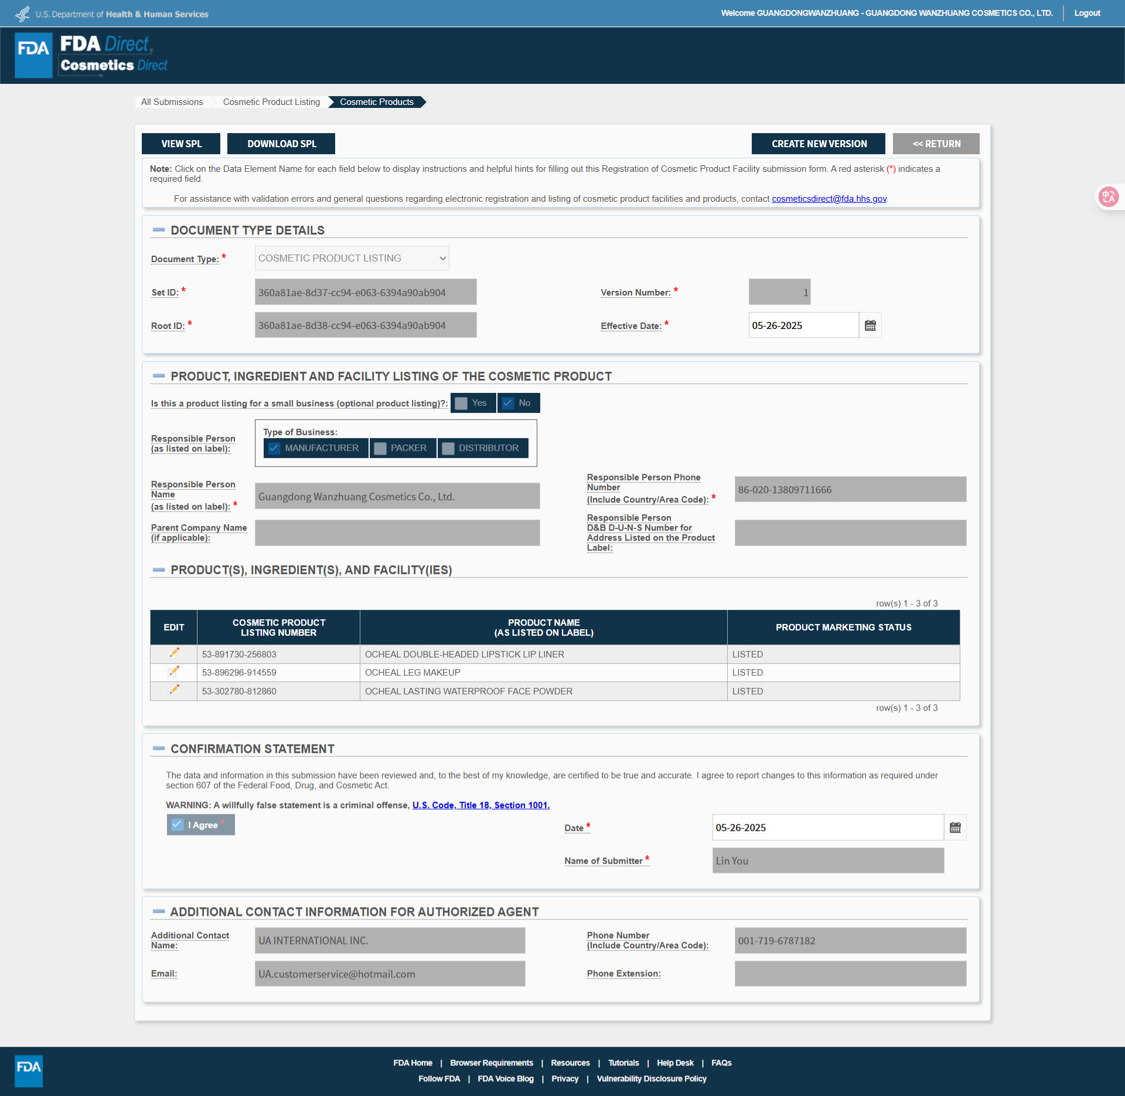Image resolution: width=1125 pixels, height=1096 pixels.
Task: Open Cosmetic Product Listing breadcrumb
Action: tap(271, 102)
